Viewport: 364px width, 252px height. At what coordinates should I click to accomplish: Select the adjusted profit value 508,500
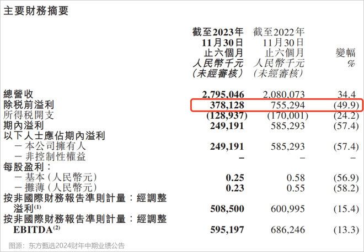(x=227, y=208)
